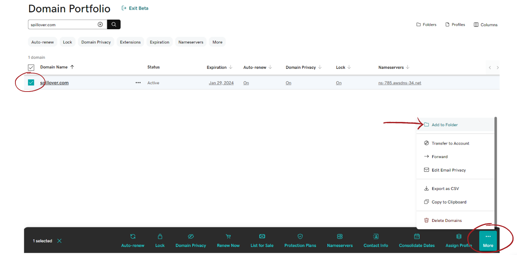Click Auto-renew in bottom action bar
Image resolution: width=517 pixels, height=255 pixels.
click(133, 241)
